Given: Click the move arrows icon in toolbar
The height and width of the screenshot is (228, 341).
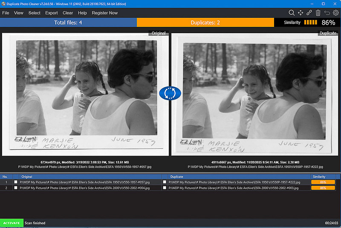Looking at the screenshot, I should point(301,13).
